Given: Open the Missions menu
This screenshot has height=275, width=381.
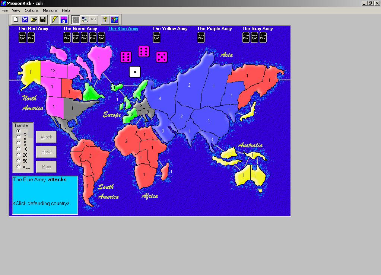Looking at the screenshot, I should point(50,10).
